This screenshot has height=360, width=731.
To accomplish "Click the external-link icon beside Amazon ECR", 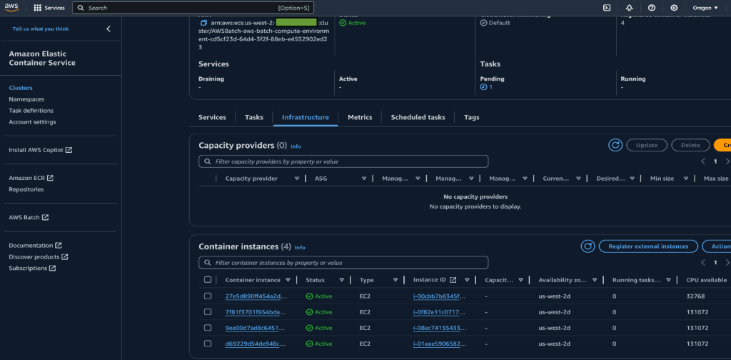I will (x=51, y=178).
